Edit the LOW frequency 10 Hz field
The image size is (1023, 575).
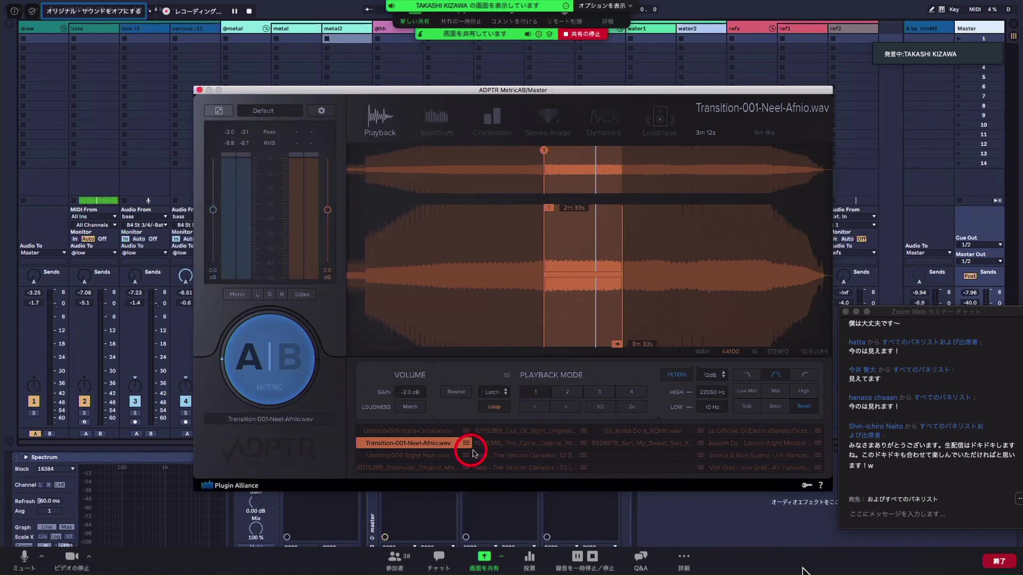click(712, 407)
